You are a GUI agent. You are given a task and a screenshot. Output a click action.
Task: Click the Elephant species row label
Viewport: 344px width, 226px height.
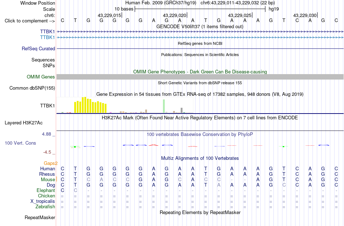tap(46, 190)
